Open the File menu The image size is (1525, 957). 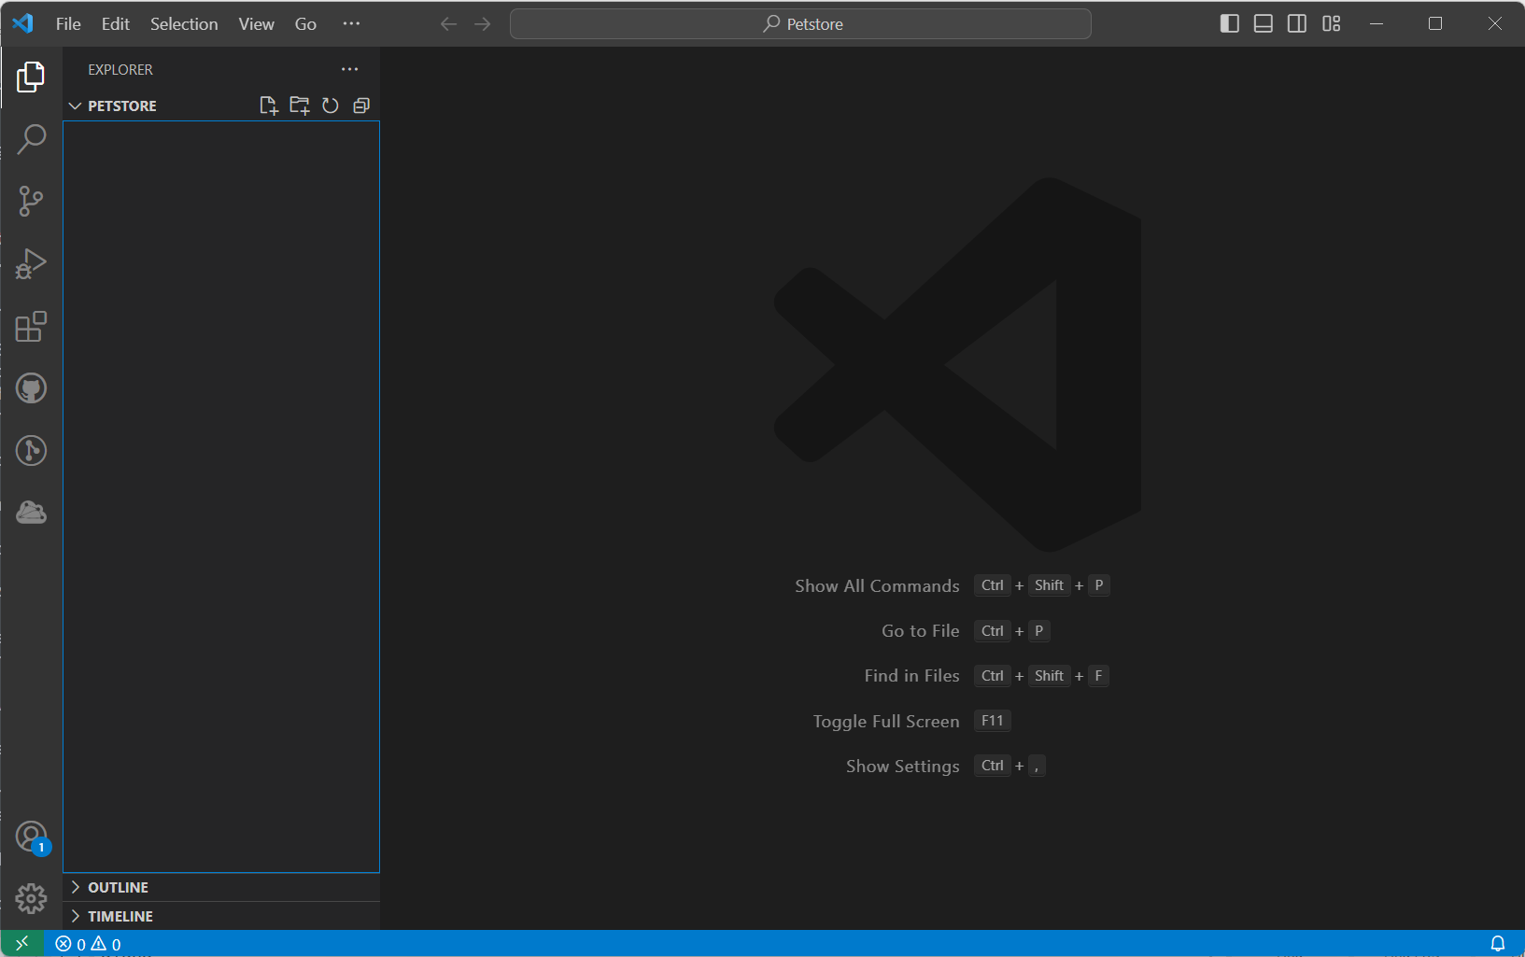[x=68, y=24]
